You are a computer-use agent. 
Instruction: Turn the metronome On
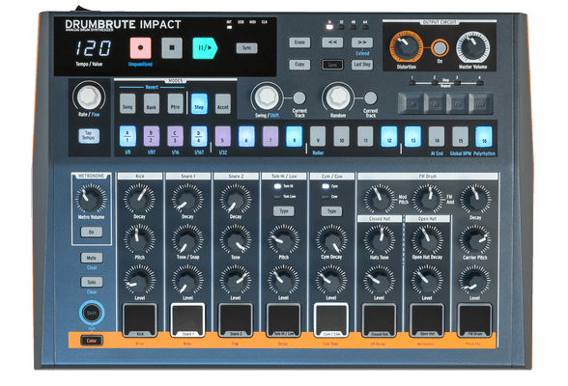[x=91, y=232]
